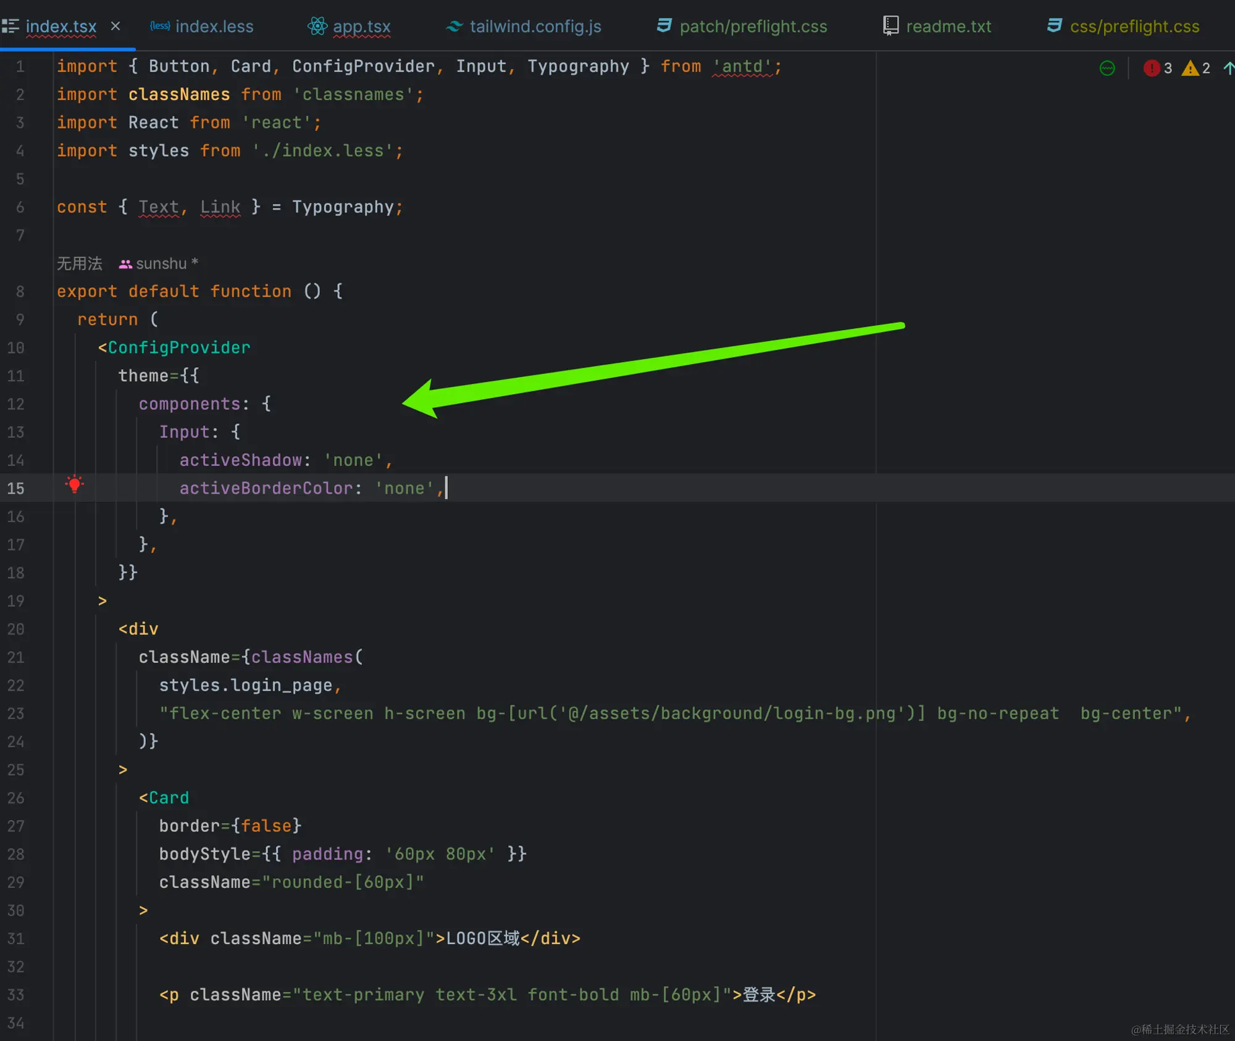1235x1041 pixels.
Task: Open the warnings count indicator showing 2
Action: point(1196,68)
